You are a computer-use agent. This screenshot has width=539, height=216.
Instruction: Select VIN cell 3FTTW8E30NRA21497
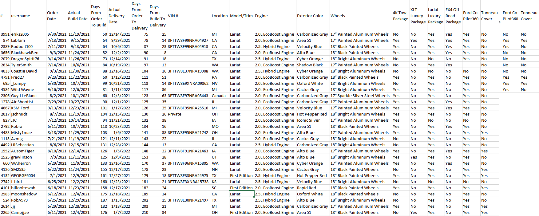click(189, 200)
